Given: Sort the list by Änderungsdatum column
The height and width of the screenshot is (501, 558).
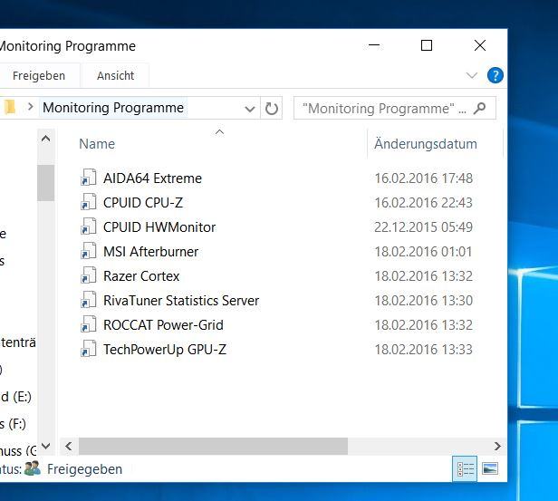Looking at the screenshot, I should coord(426,144).
